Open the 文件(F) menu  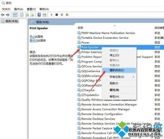tap(6, 9)
